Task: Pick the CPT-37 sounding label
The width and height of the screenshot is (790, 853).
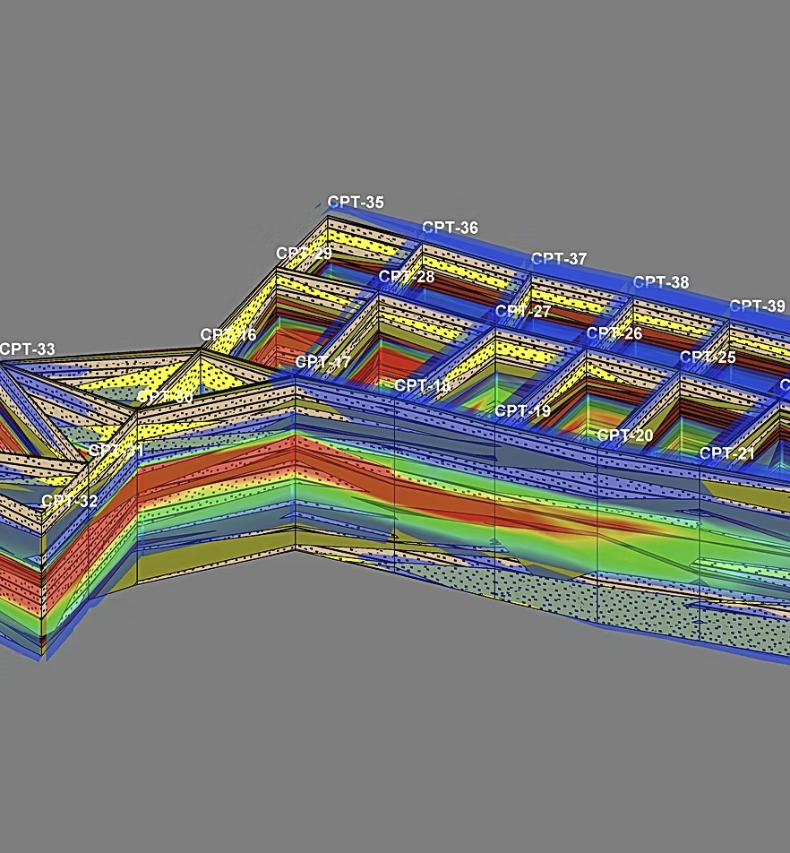Action: [559, 259]
